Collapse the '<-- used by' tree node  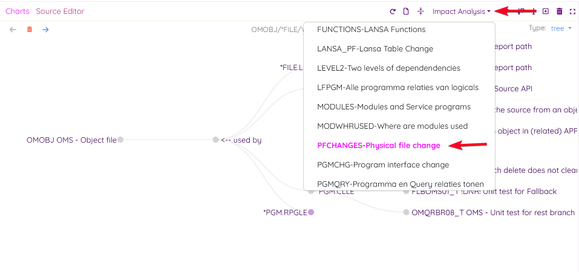216,140
